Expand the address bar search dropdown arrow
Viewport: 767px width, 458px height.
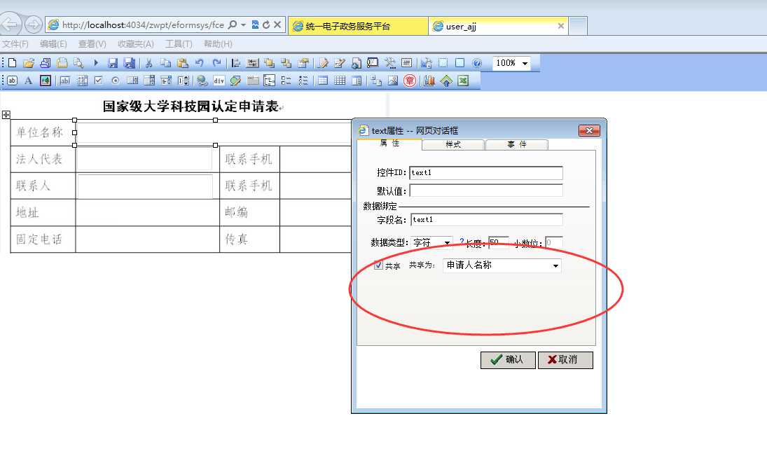click(243, 25)
